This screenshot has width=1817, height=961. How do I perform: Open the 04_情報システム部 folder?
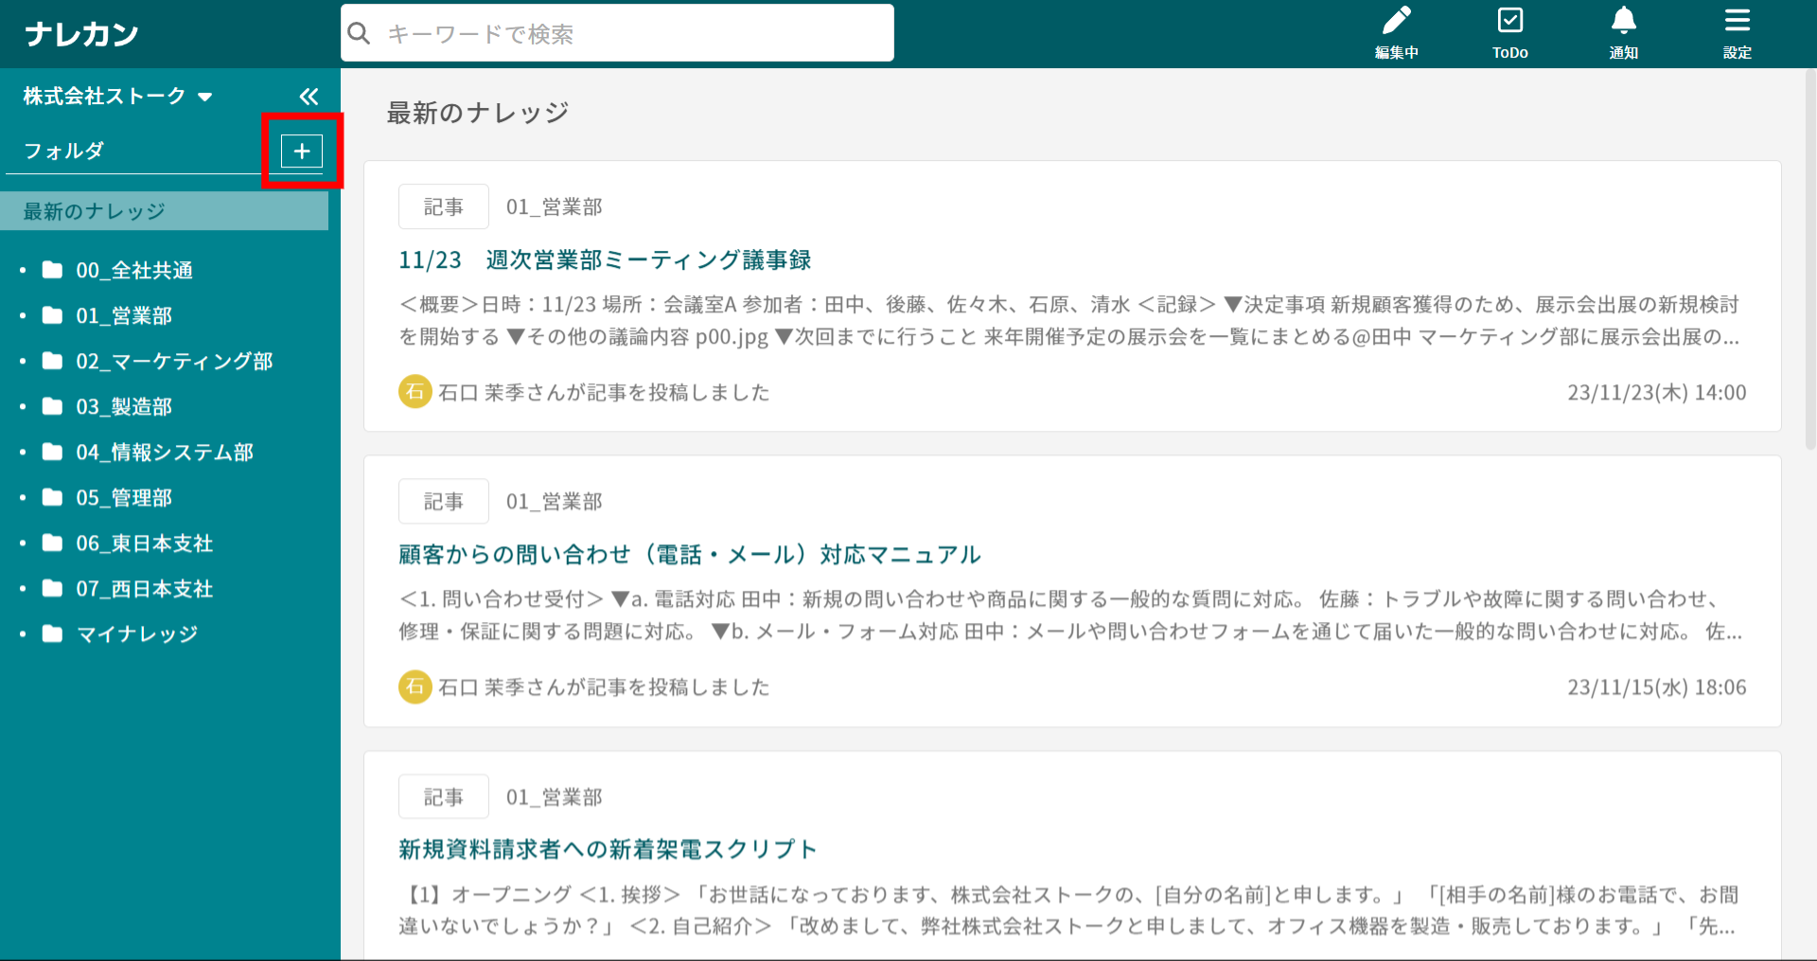165,453
